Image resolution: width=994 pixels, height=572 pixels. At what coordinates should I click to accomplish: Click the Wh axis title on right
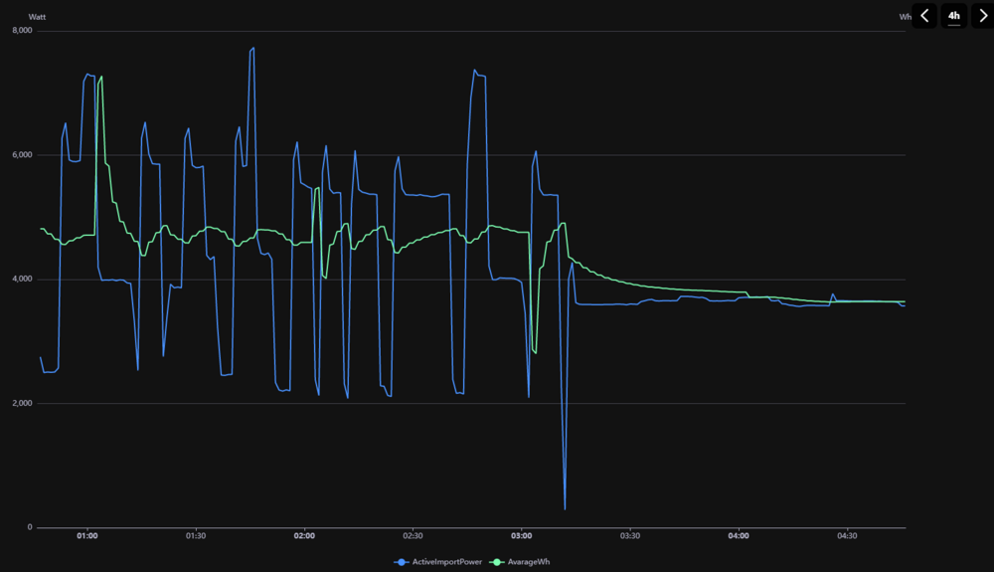coord(905,17)
